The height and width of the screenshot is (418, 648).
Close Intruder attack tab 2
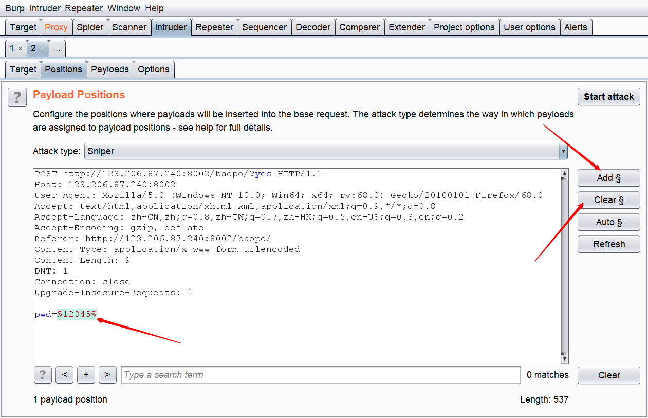pos(42,49)
